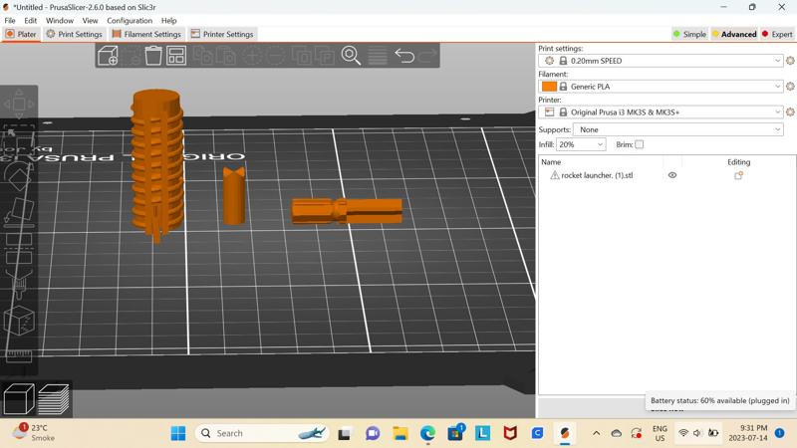Viewport: 797px width, 448px height.
Task: Open the Edit menu
Action: [x=31, y=20]
